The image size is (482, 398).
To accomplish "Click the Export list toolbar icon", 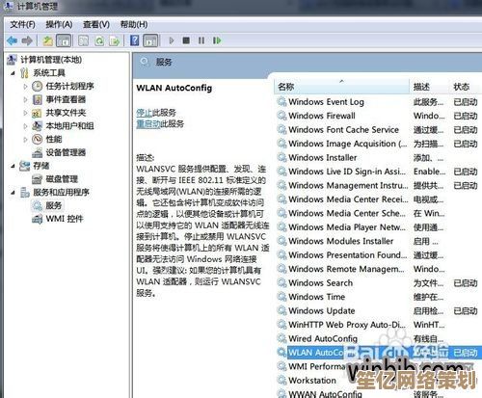I will tap(115, 40).
